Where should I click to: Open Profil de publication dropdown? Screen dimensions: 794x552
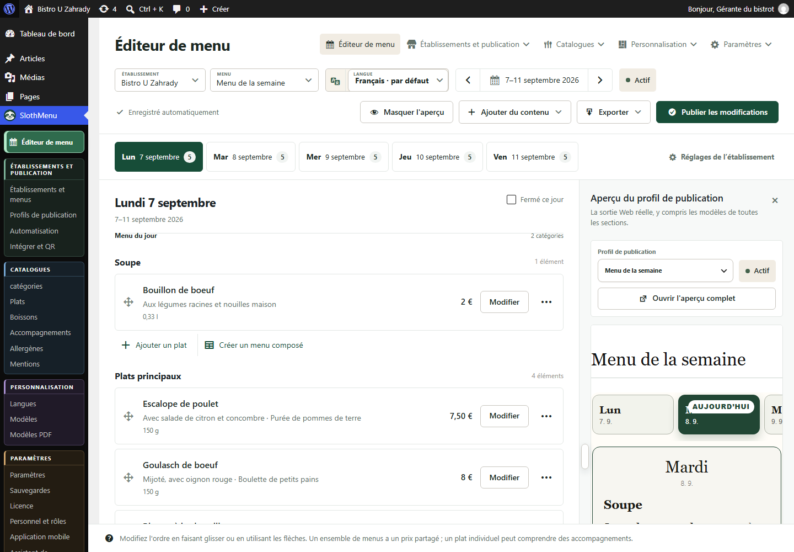[x=666, y=271]
